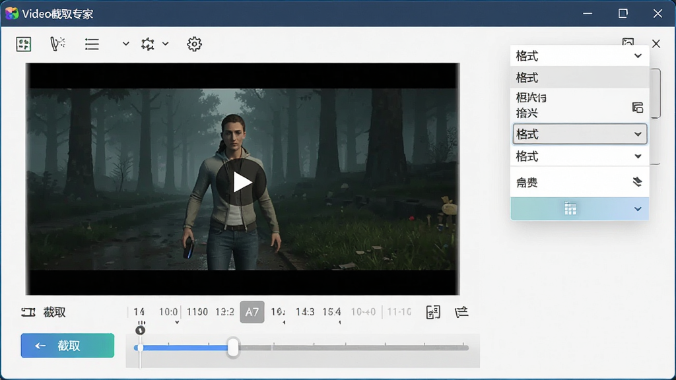The height and width of the screenshot is (380, 676).
Task: Select the 16.4 time label
Action: [x=331, y=312]
